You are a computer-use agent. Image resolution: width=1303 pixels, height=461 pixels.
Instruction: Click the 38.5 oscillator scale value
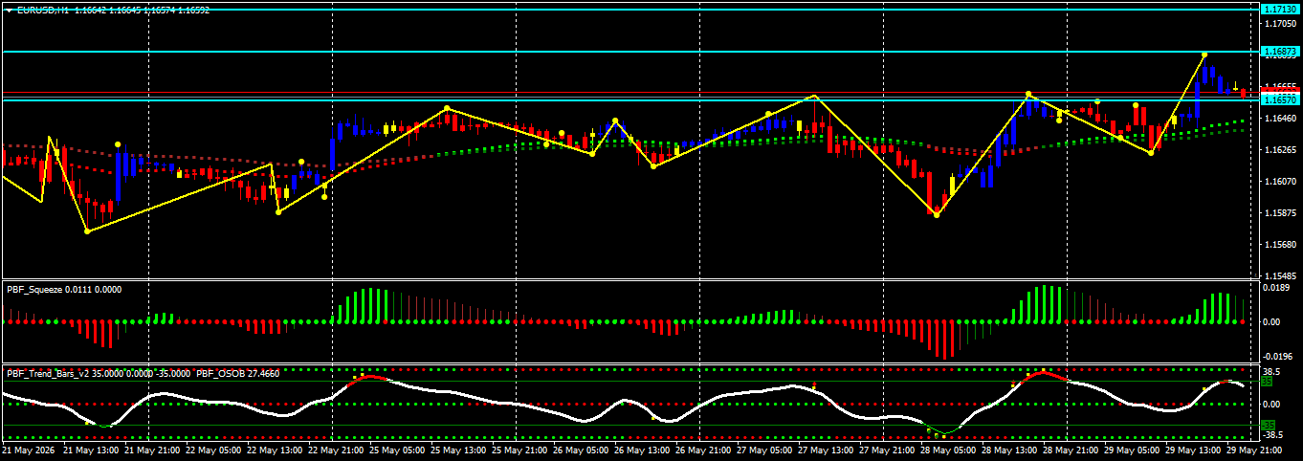point(1273,371)
